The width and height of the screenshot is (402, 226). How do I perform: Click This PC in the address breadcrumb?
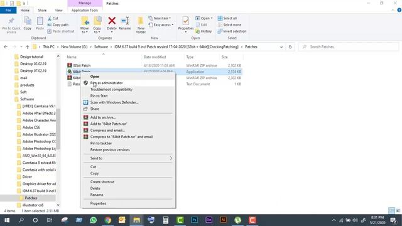(49, 47)
